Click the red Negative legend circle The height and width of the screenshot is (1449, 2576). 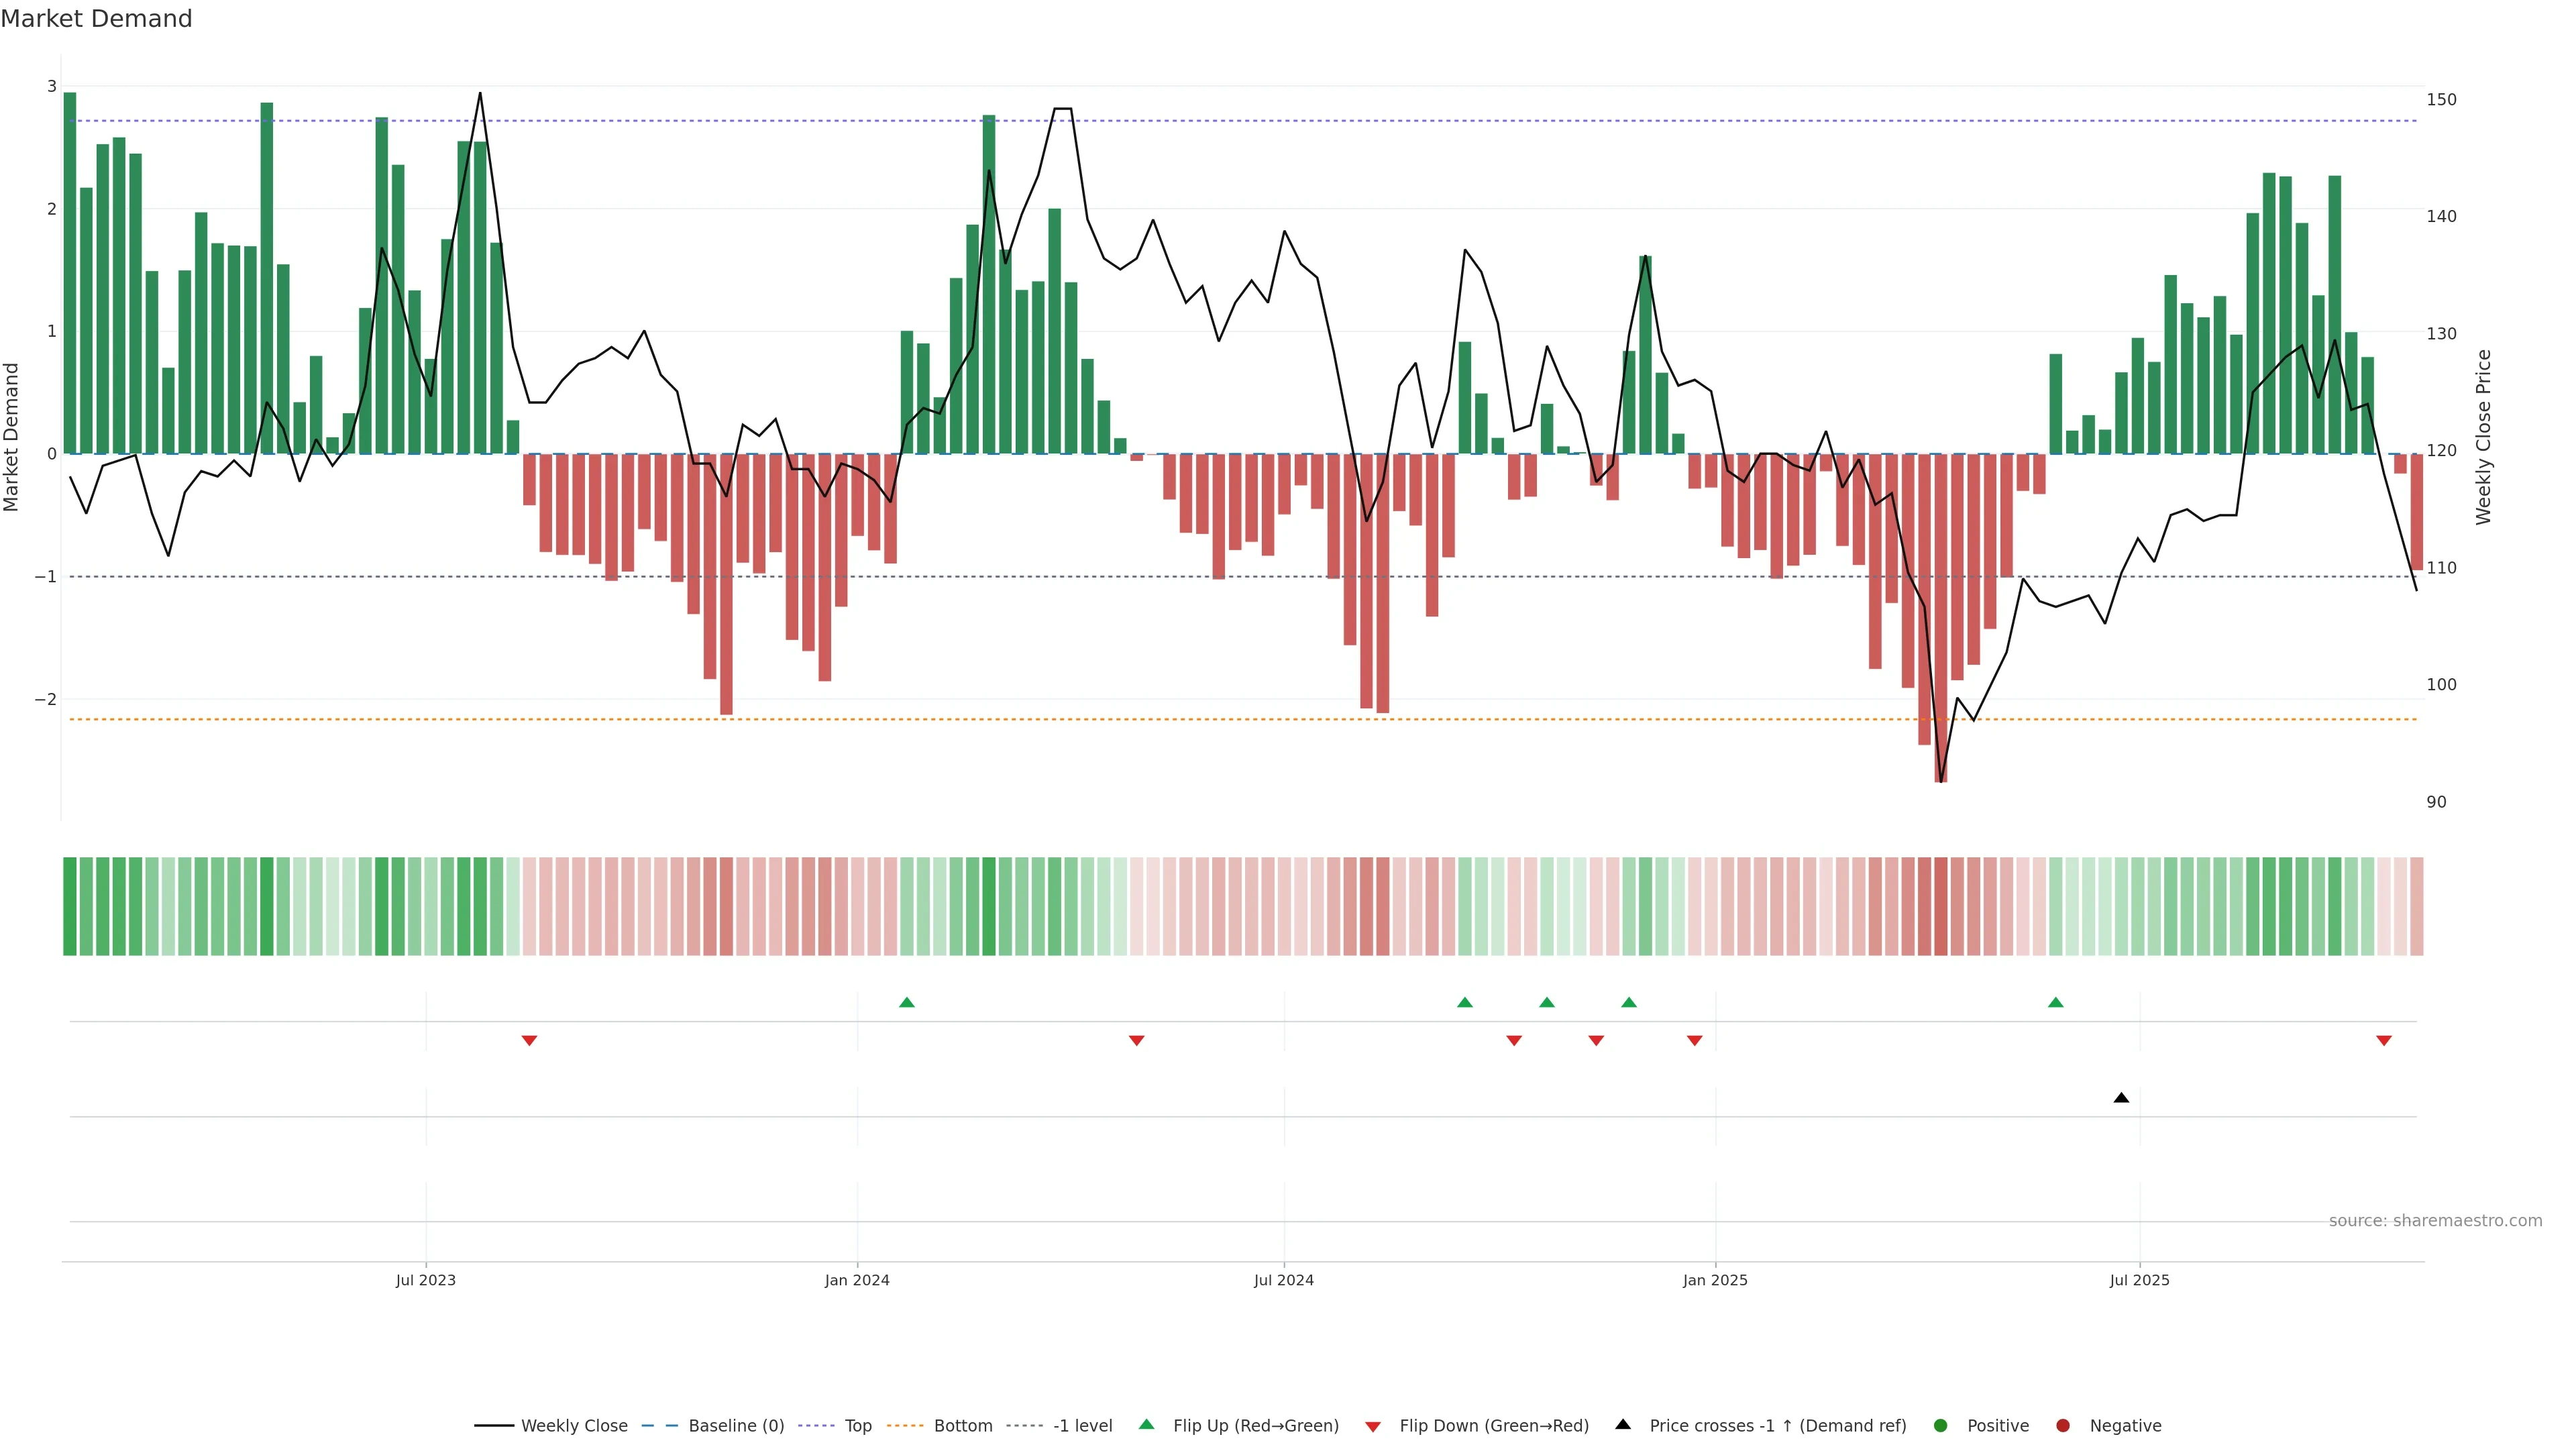(x=2062, y=1425)
